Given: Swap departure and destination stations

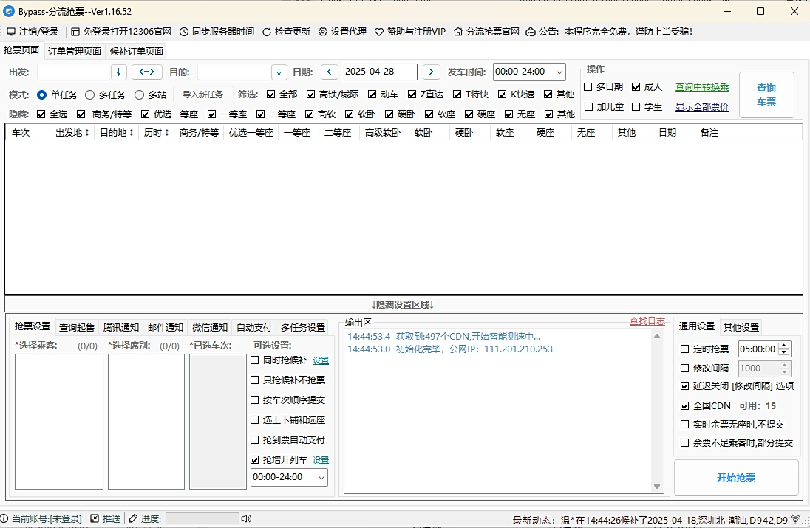Looking at the screenshot, I should 147,72.
